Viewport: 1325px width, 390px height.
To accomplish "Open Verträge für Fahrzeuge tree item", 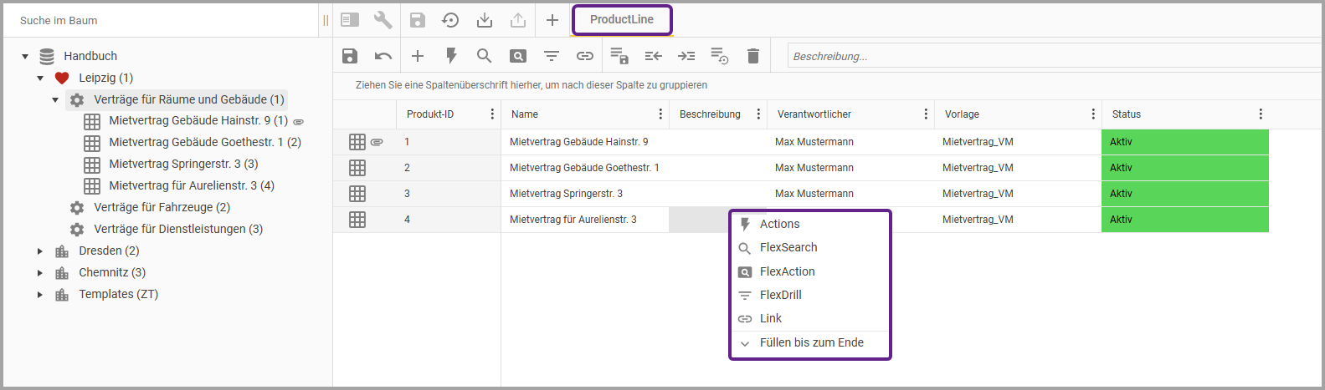I will 162,207.
